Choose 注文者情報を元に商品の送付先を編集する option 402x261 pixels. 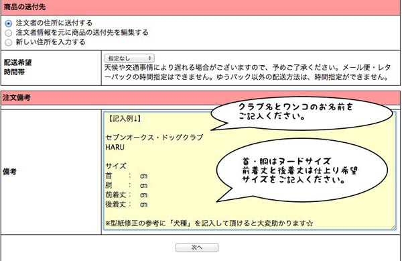pos(9,33)
